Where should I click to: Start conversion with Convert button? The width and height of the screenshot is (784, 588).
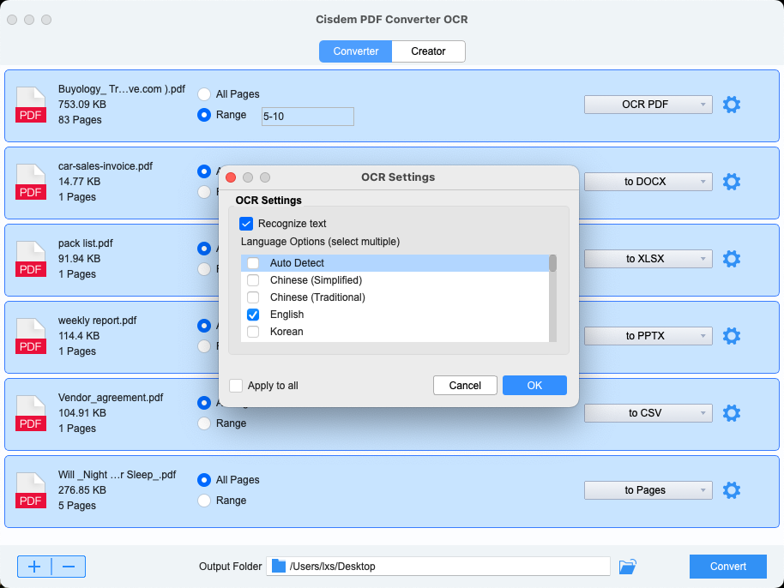pyautogui.click(x=728, y=567)
